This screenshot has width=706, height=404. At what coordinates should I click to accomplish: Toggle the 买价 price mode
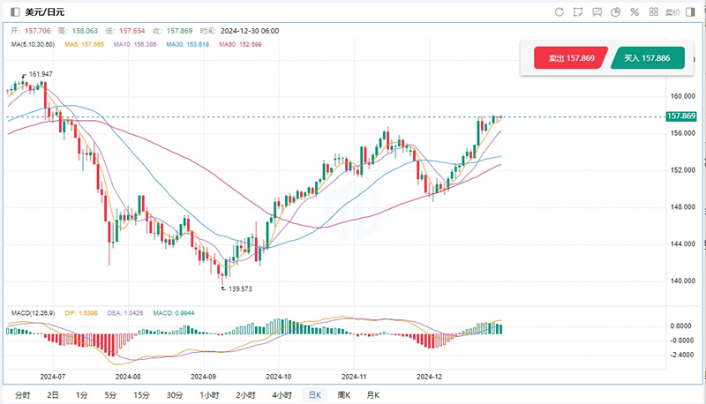tap(673, 12)
